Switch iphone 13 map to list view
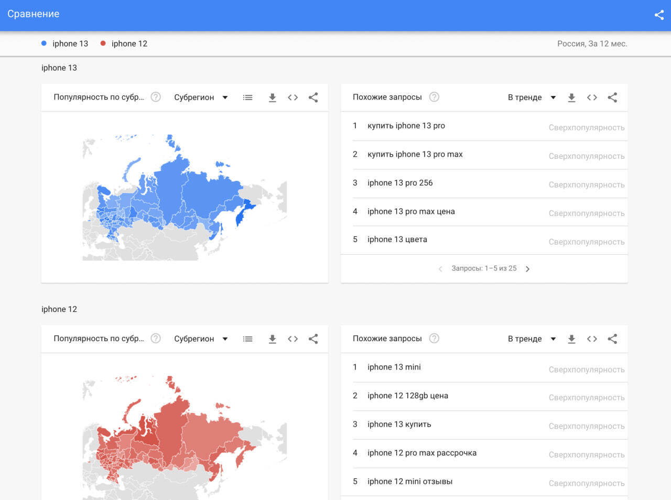 [x=247, y=97]
